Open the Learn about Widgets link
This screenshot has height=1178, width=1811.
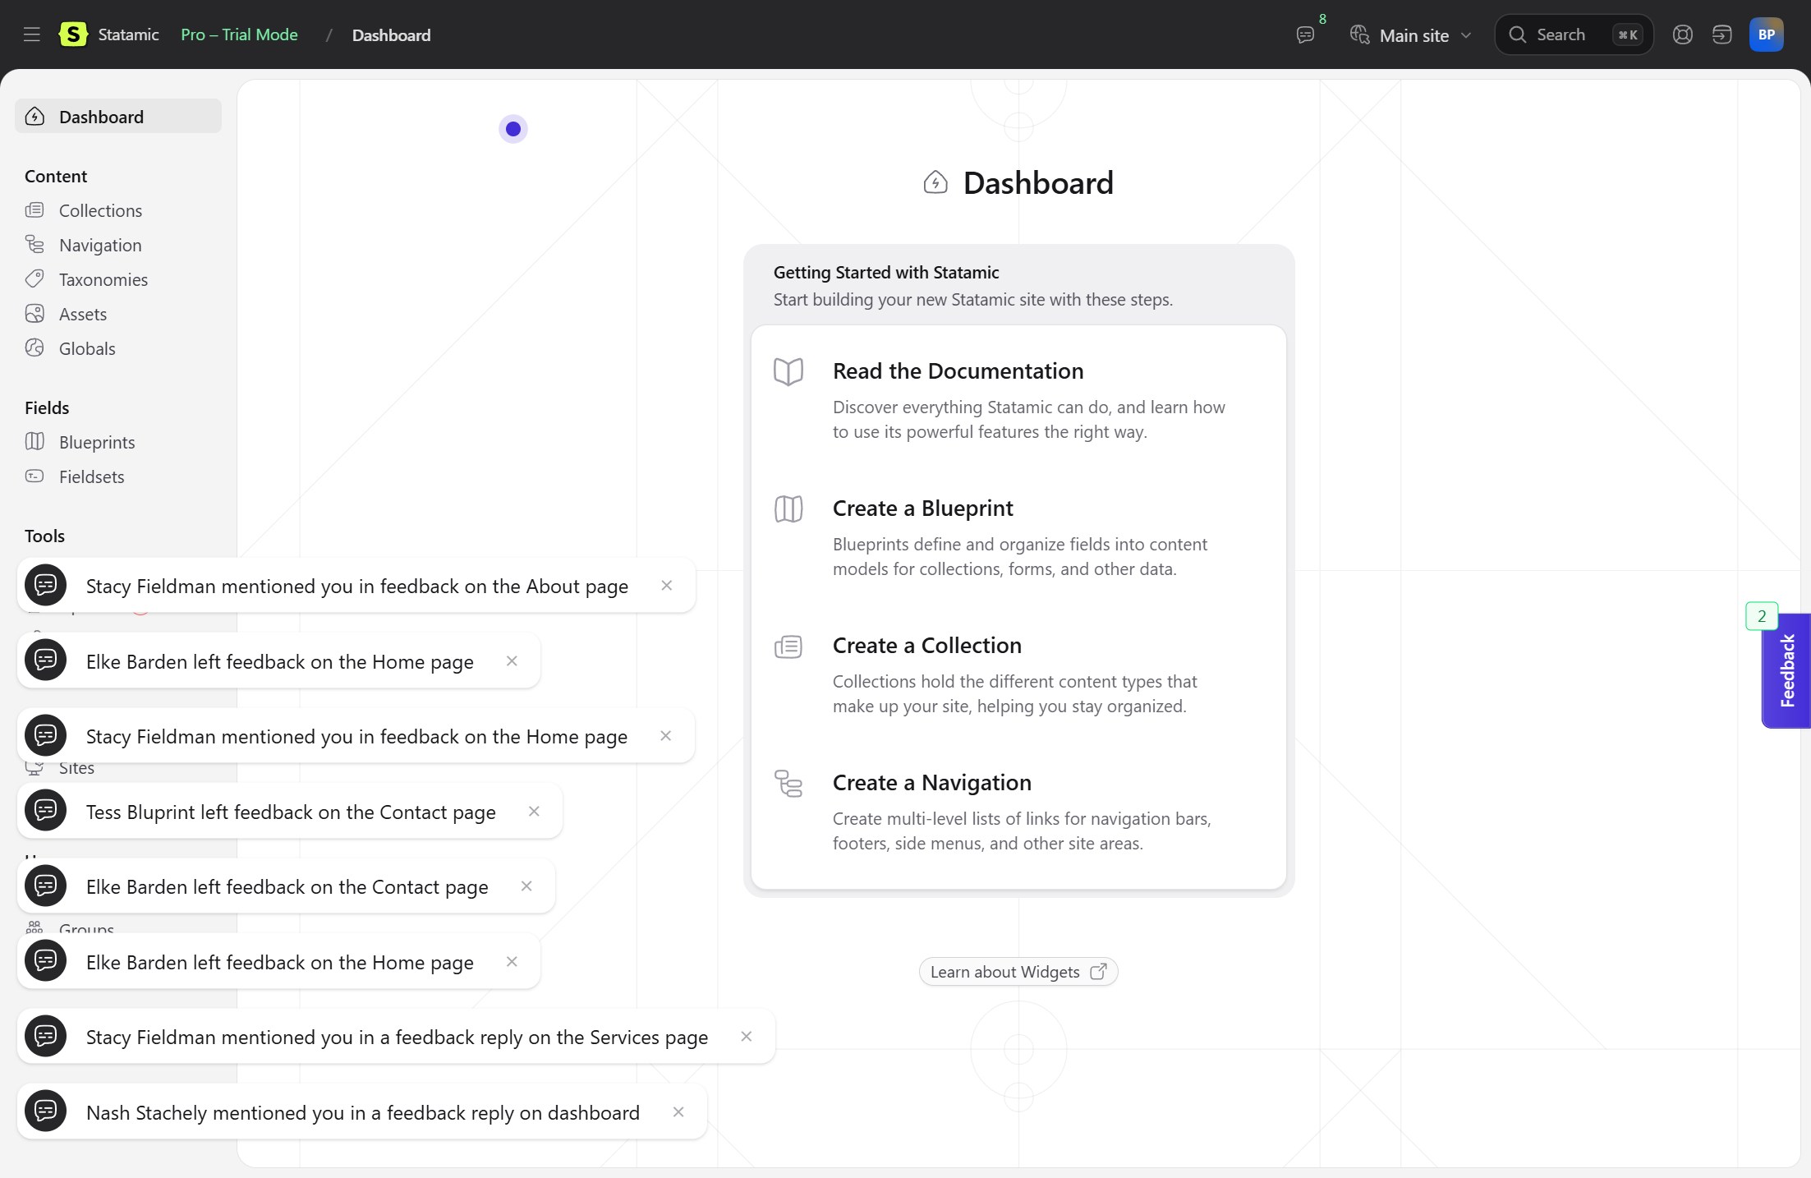[x=1018, y=971]
